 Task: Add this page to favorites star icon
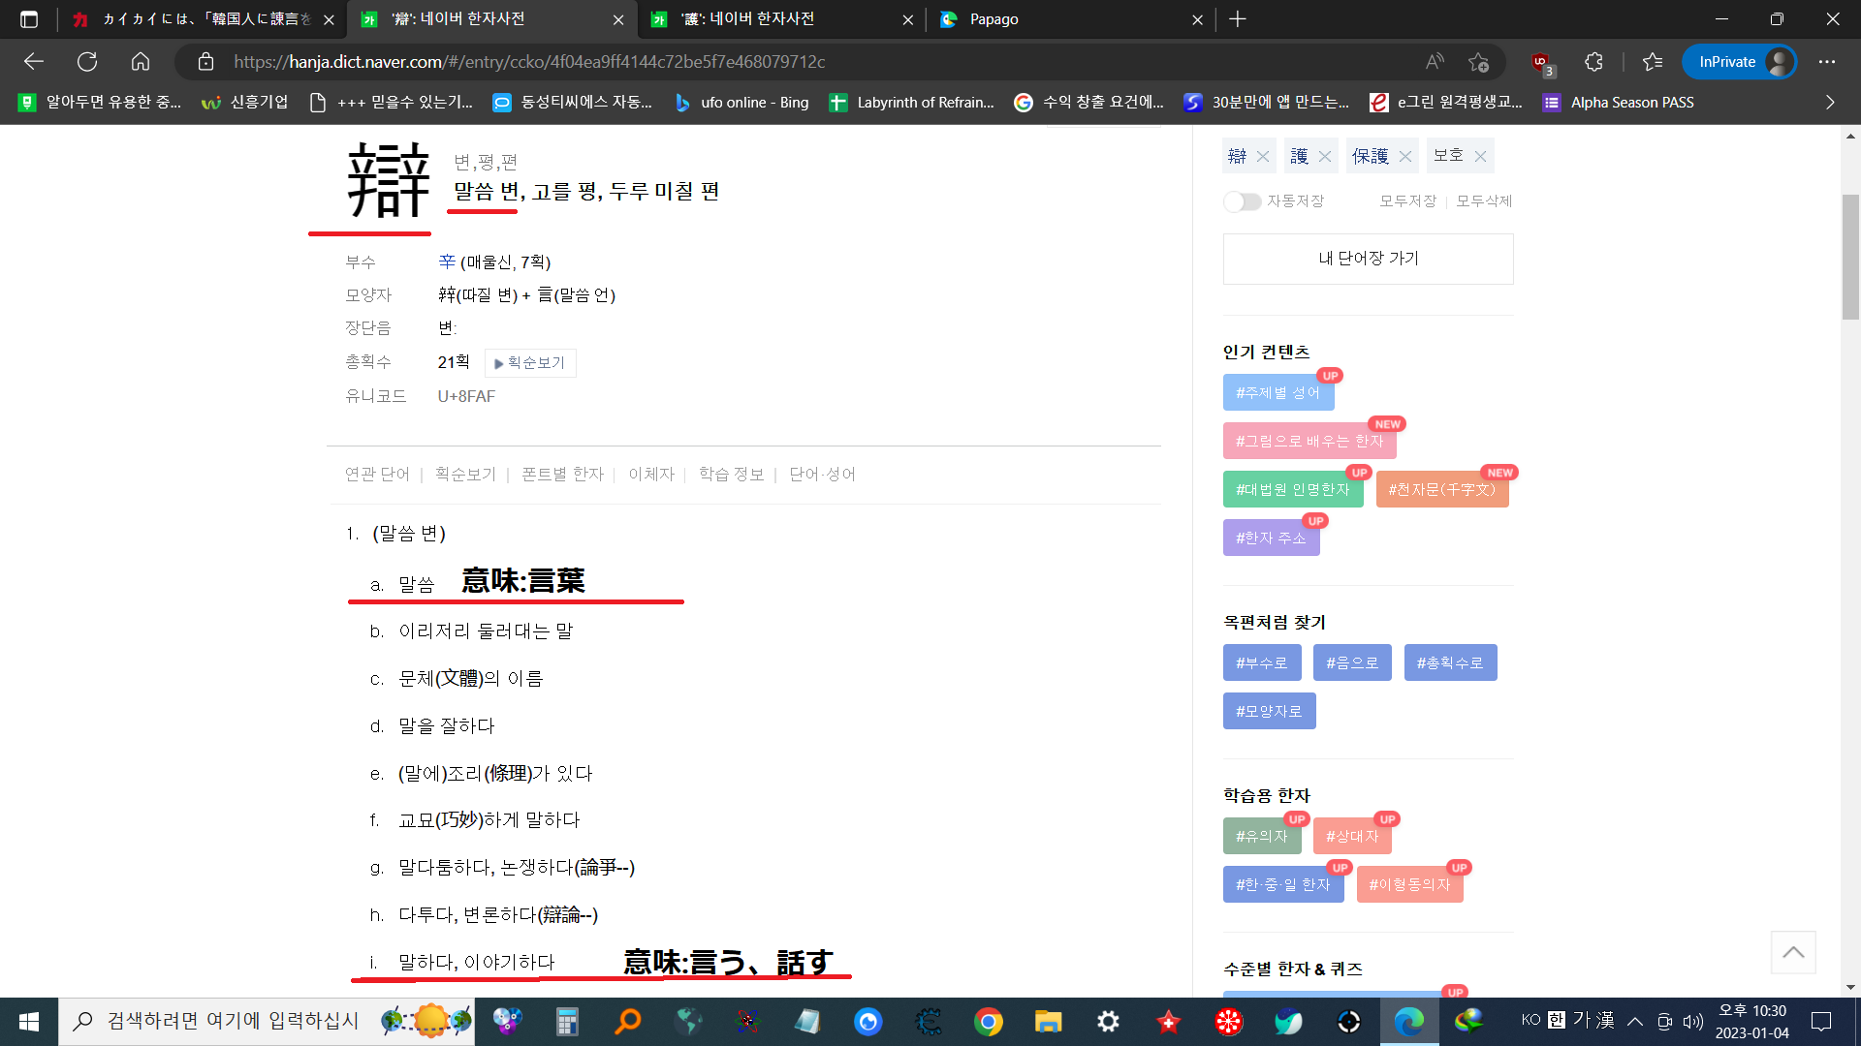[1478, 62]
